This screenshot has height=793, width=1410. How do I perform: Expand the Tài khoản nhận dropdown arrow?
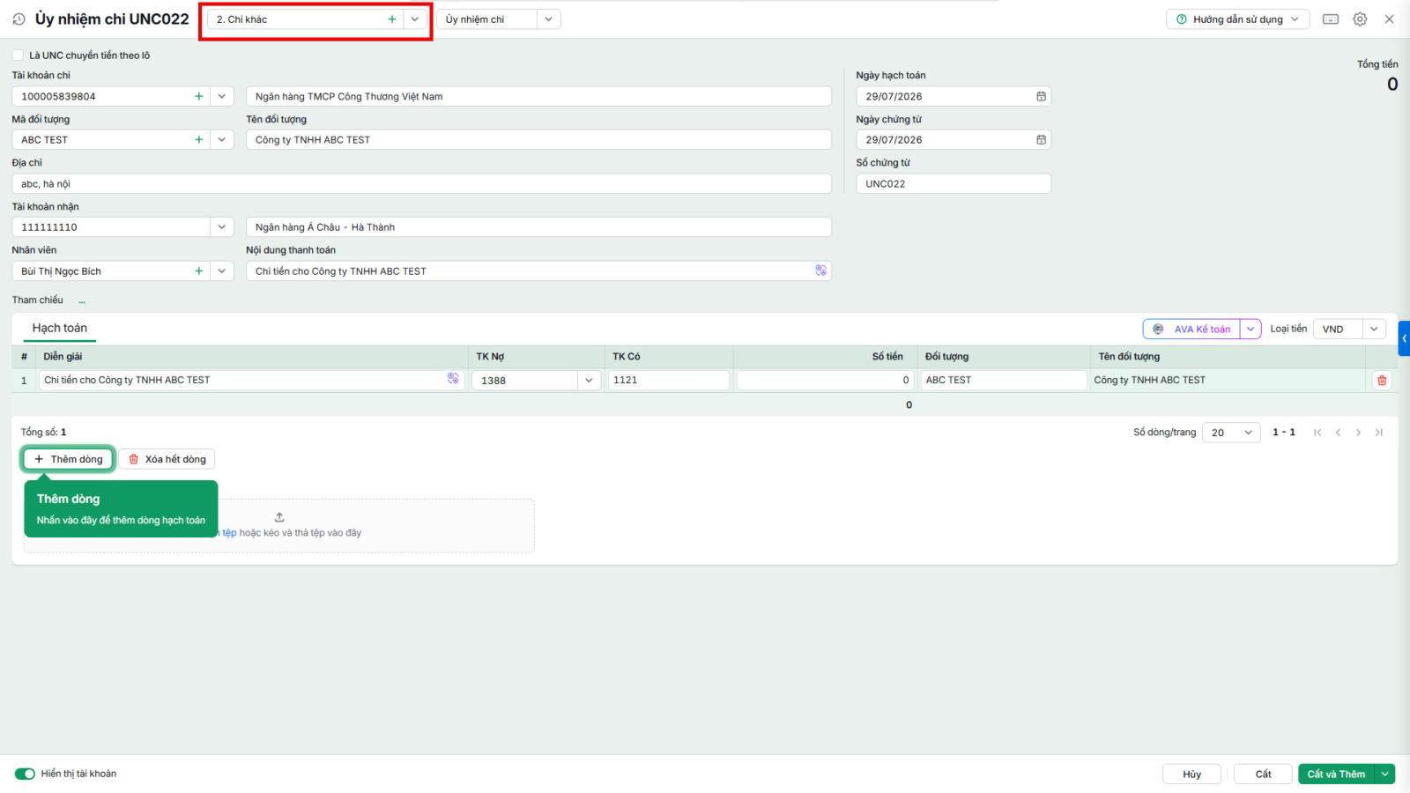pyautogui.click(x=222, y=227)
